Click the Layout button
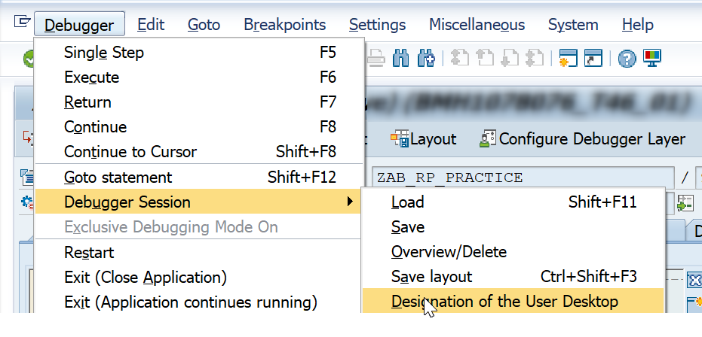The image size is (702, 337). [423, 139]
